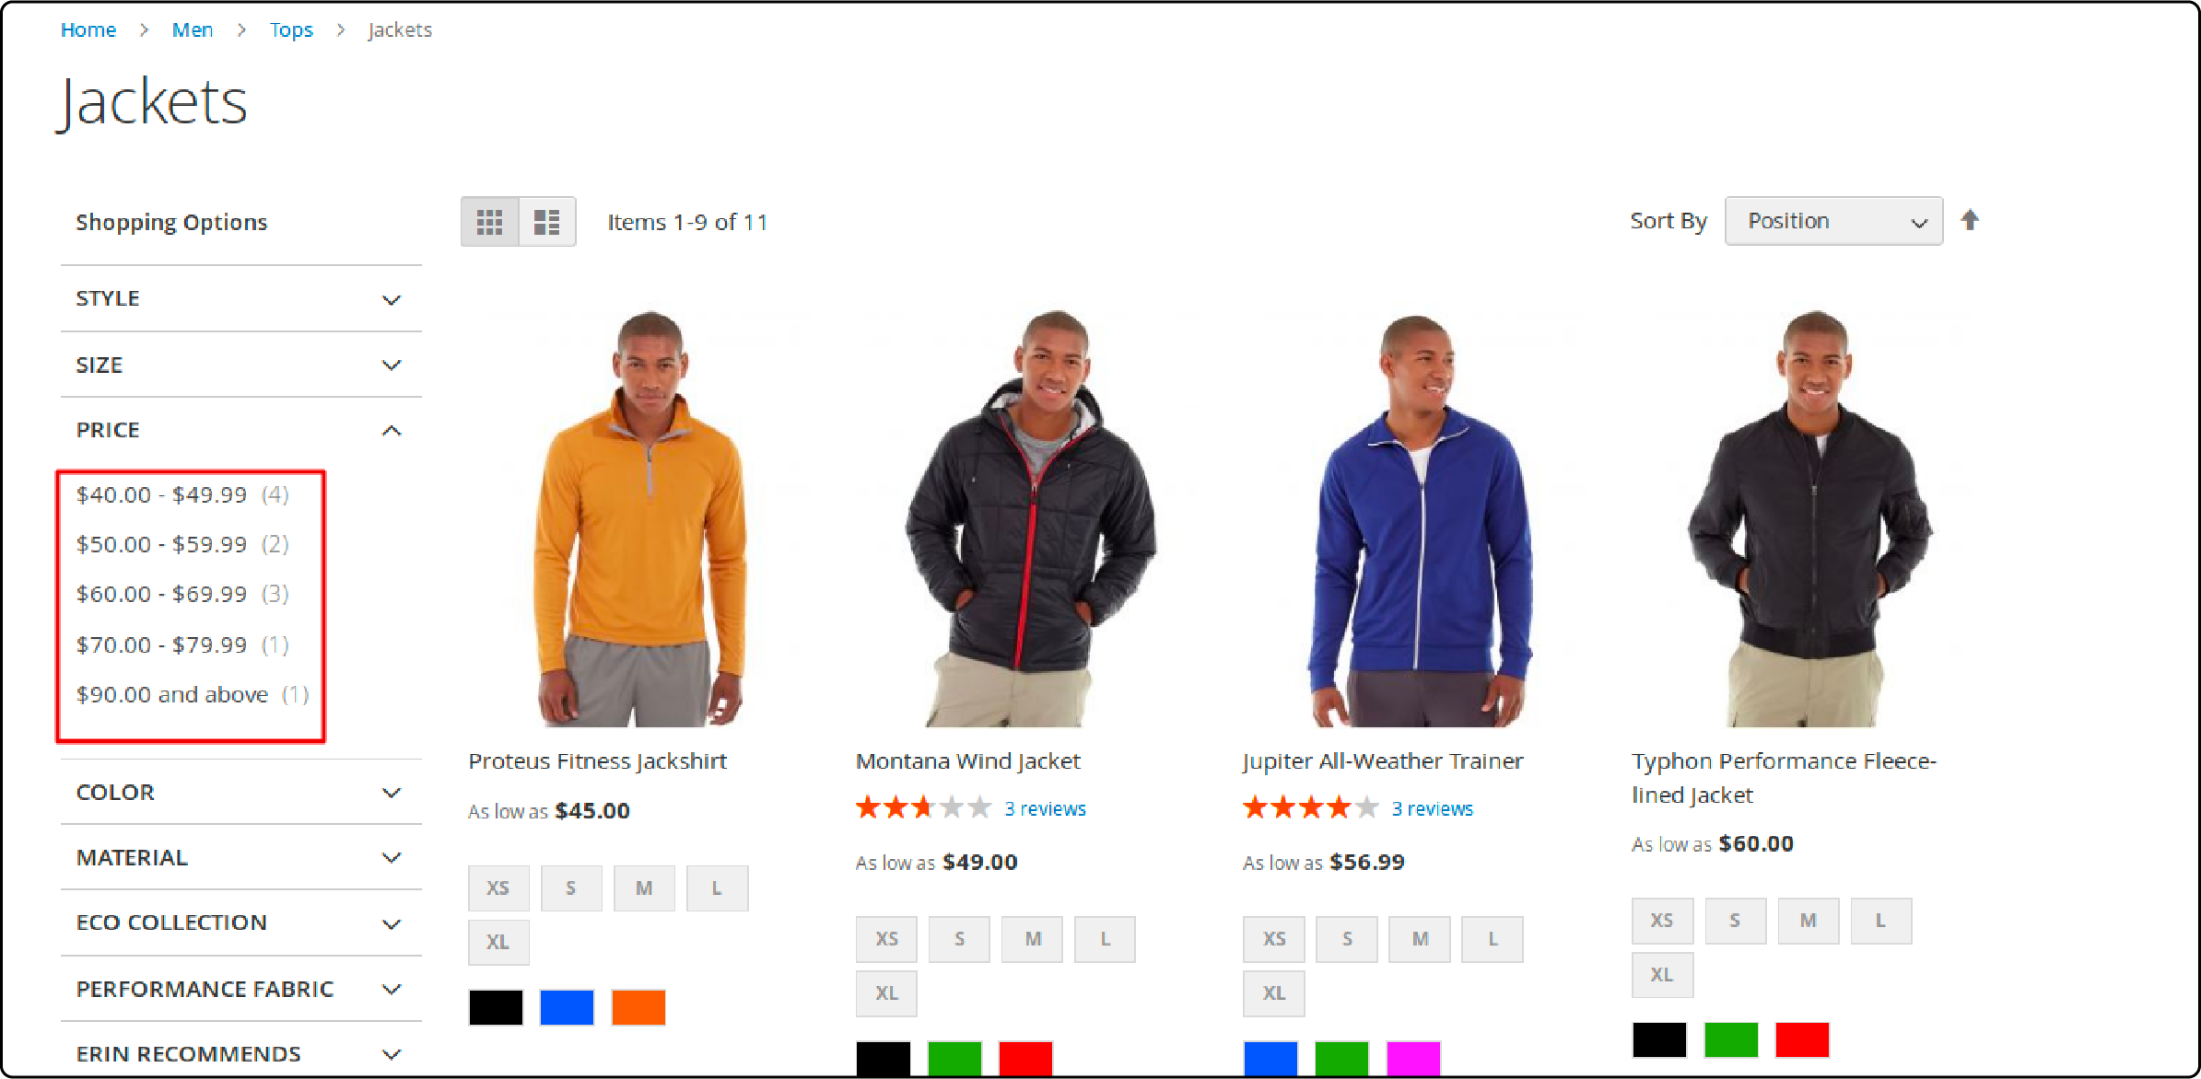Switch to list view layout
Viewport: 2201px width, 1079px height.
547,220
